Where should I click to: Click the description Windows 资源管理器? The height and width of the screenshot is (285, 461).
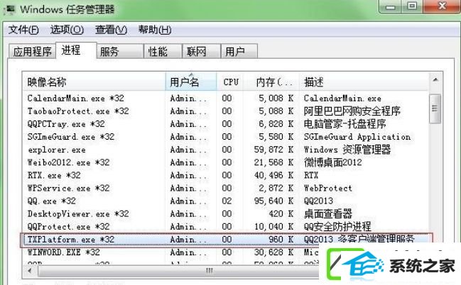tap(347, 150)
